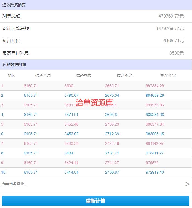Click the 偿还本息 column header
This screenshot has width=192, height=208.
(x=43, y=75)
